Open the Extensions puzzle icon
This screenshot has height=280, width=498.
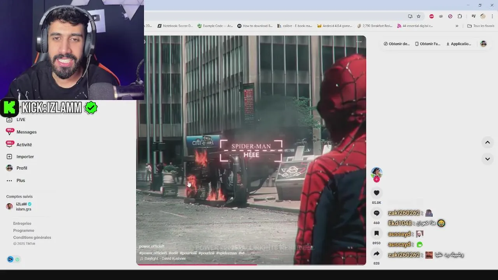pyautogui.click(x=459, y=16)
